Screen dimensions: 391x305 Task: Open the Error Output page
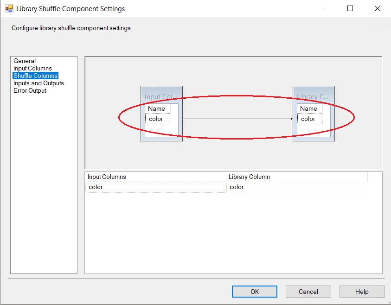coord(30,90)
